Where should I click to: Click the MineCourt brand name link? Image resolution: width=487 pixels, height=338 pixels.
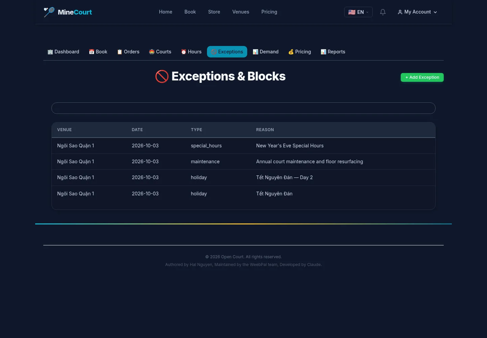coord(75,12)
